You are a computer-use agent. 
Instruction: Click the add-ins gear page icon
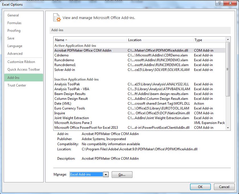click(x=57, y=18)
